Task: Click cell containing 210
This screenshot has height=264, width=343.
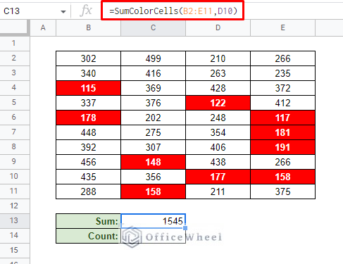Action: 218,58
